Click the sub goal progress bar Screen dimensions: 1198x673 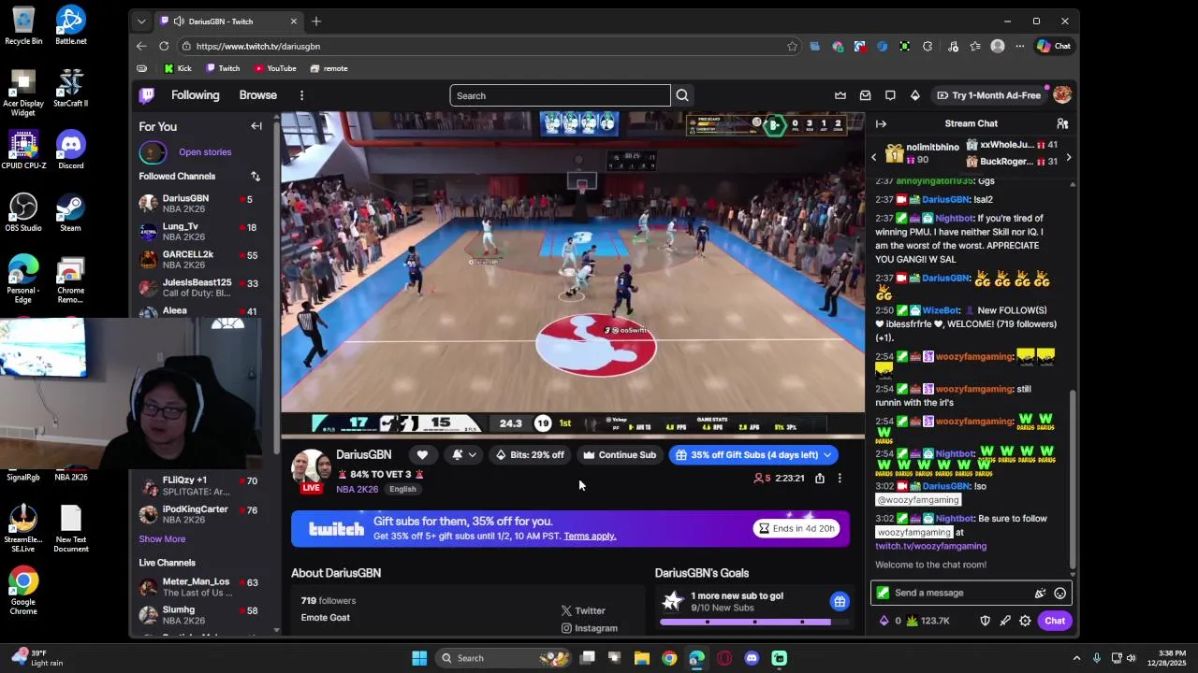(754, 622)
